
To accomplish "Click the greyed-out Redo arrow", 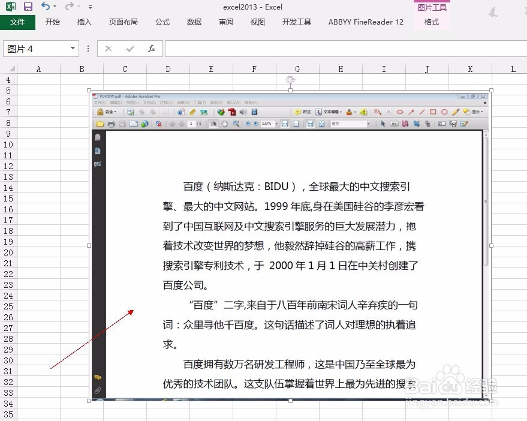I will 70,6.
